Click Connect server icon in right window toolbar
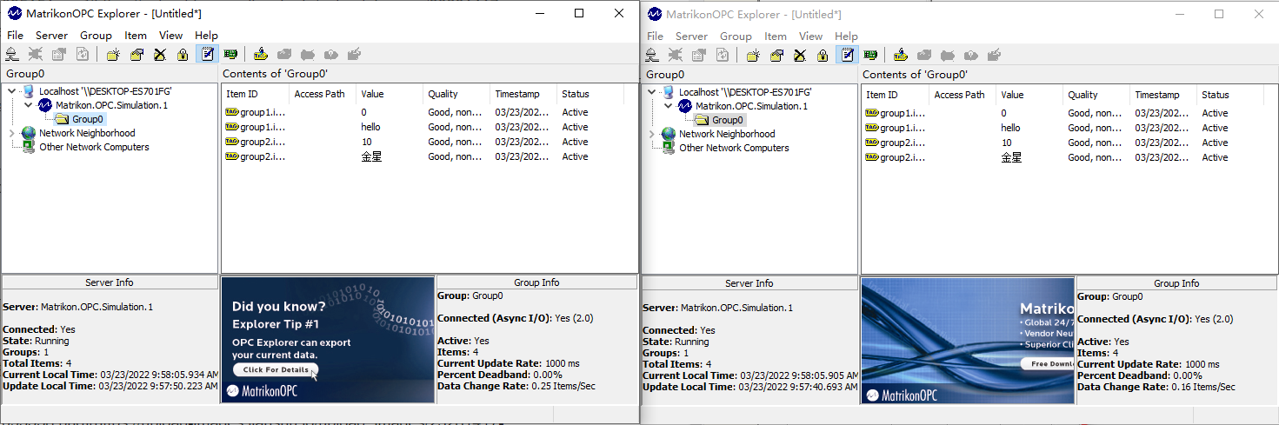Viewport: 1279px width, 425px height. pyautogui.click(x=652, y=55)
